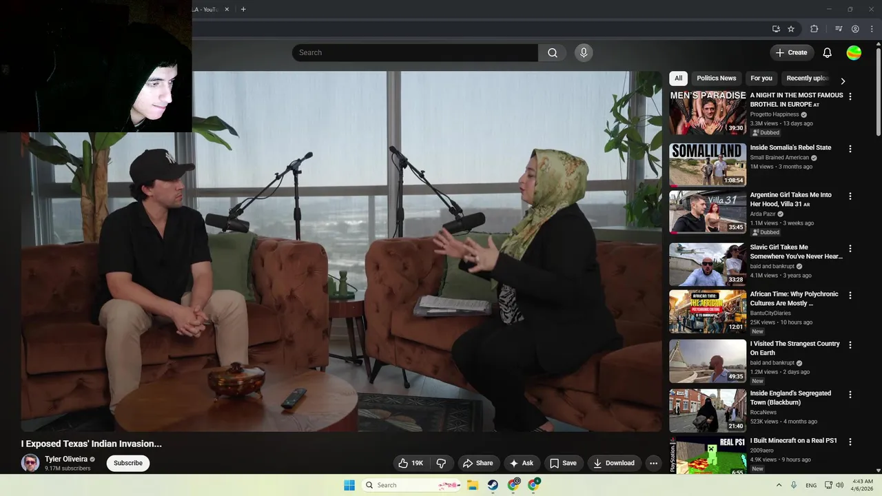Subscribe to Tyler Oliveira
The image size is (882, 496).
click(128, 463)
